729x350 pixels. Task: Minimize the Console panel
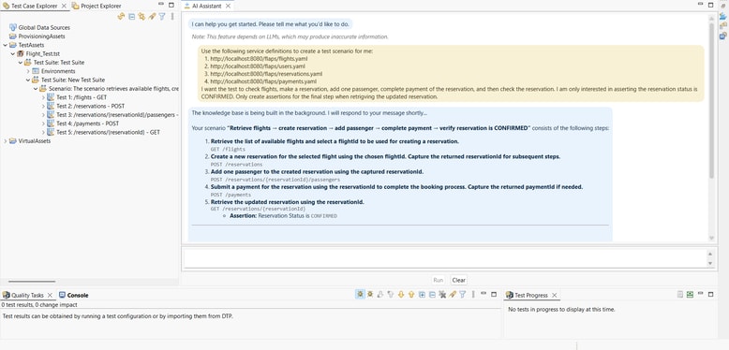pos(484,294)
